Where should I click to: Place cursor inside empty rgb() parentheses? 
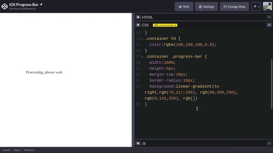point(193,98)
